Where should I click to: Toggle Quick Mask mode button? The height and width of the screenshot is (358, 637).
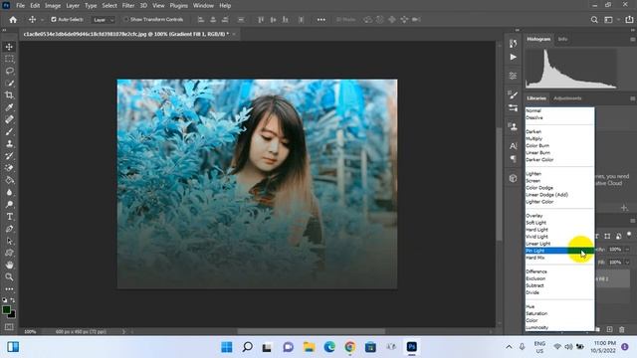coord(9,327)
